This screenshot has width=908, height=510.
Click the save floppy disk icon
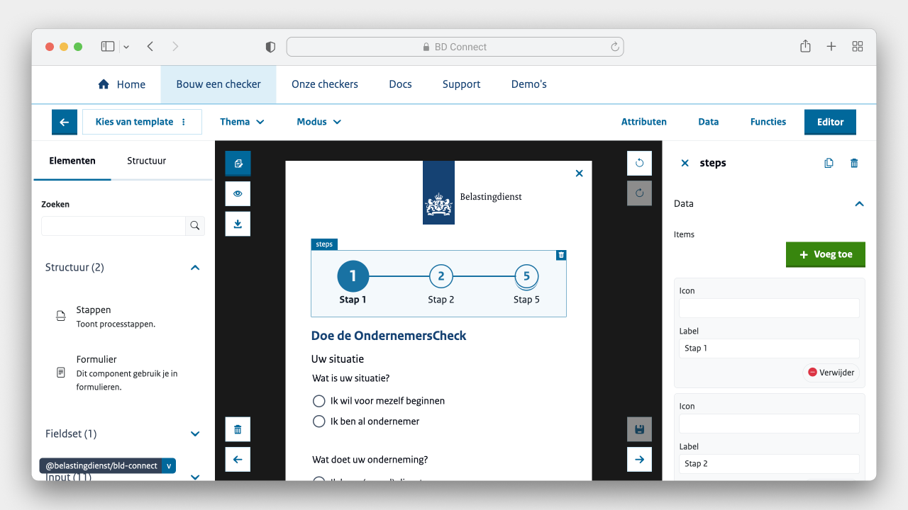click(x=639, y=429)
